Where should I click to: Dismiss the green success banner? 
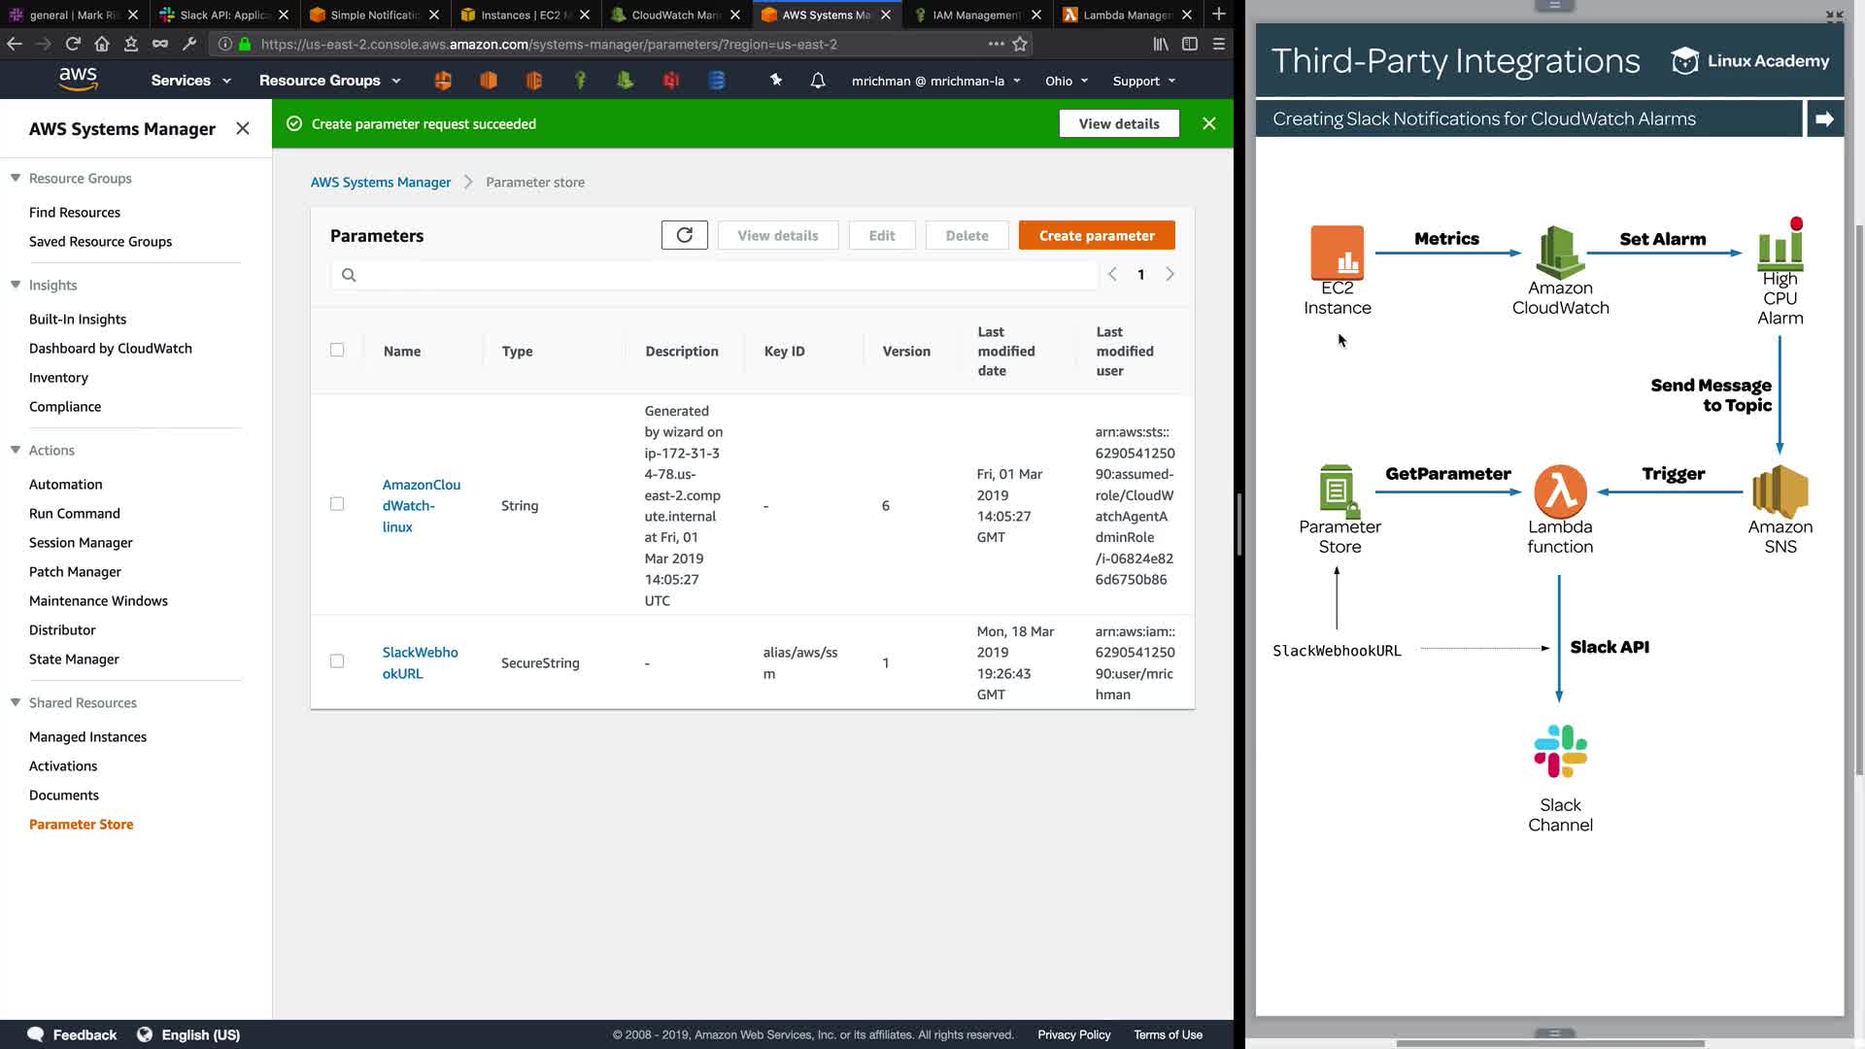click(1208, 123)
